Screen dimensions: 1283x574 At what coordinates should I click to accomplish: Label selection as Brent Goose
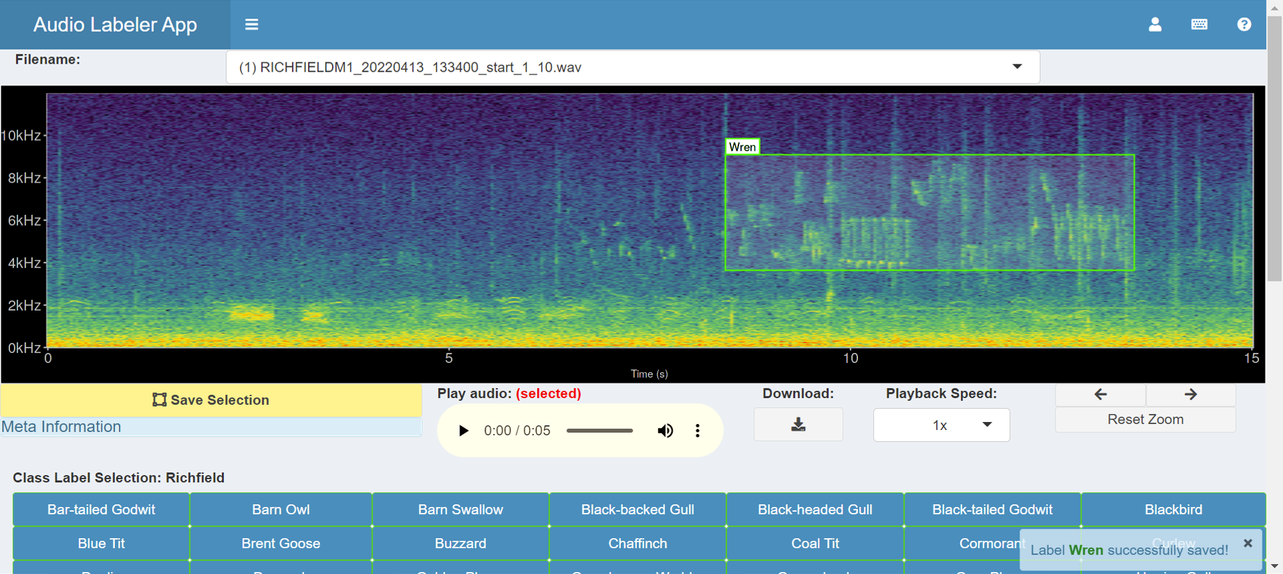[281, 543]
